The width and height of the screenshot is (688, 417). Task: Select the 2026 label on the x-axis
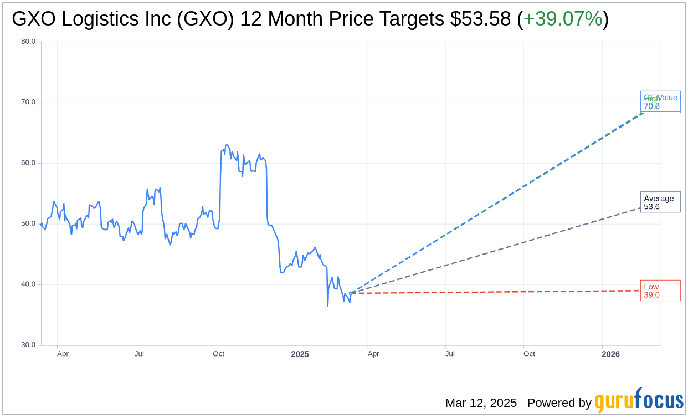(x=610, y=354)
